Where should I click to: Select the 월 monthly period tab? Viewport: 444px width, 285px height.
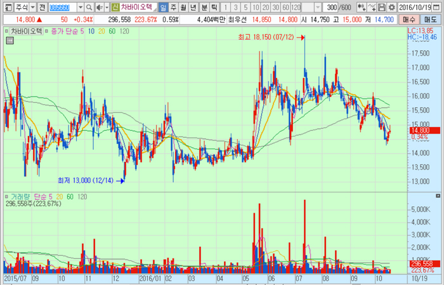click(x=184, y=7)
